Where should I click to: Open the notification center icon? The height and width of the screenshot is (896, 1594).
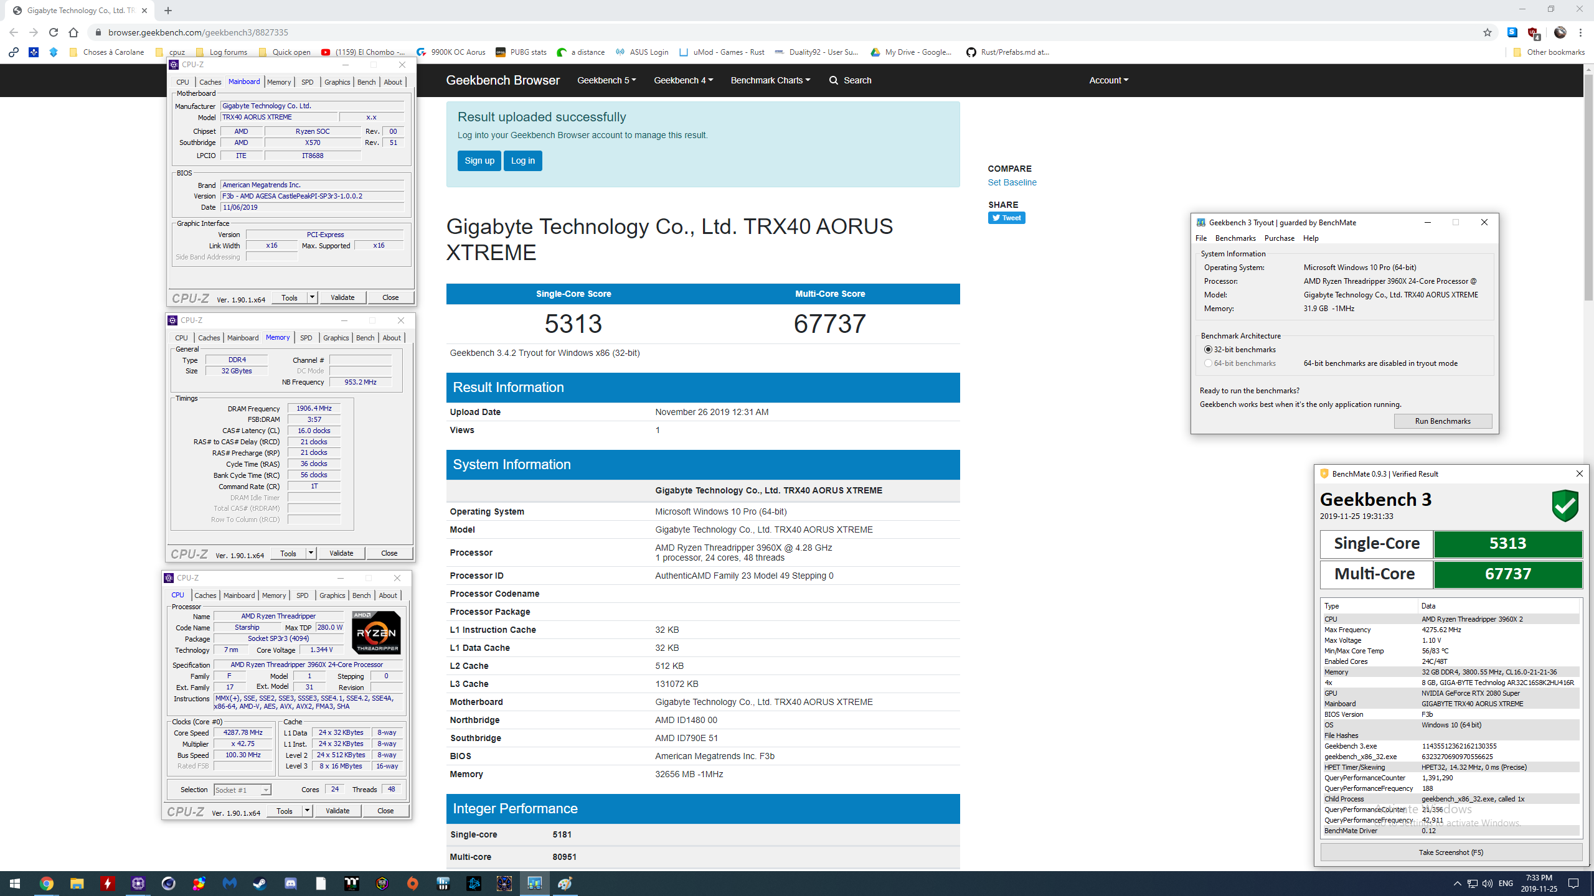pos(1573,884)
